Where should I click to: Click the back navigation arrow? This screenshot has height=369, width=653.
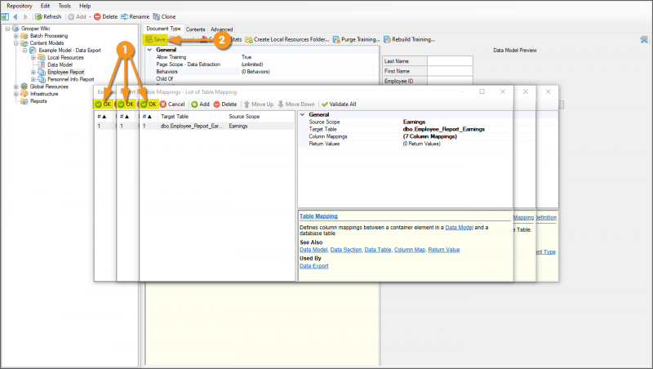(x=16, y=16)
